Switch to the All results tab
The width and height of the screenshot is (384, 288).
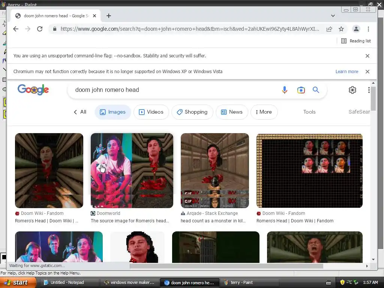coord(80,112)
